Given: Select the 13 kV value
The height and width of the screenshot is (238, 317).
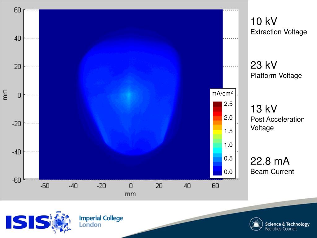Looking at the screenshot, I should [x=264, y=109].
